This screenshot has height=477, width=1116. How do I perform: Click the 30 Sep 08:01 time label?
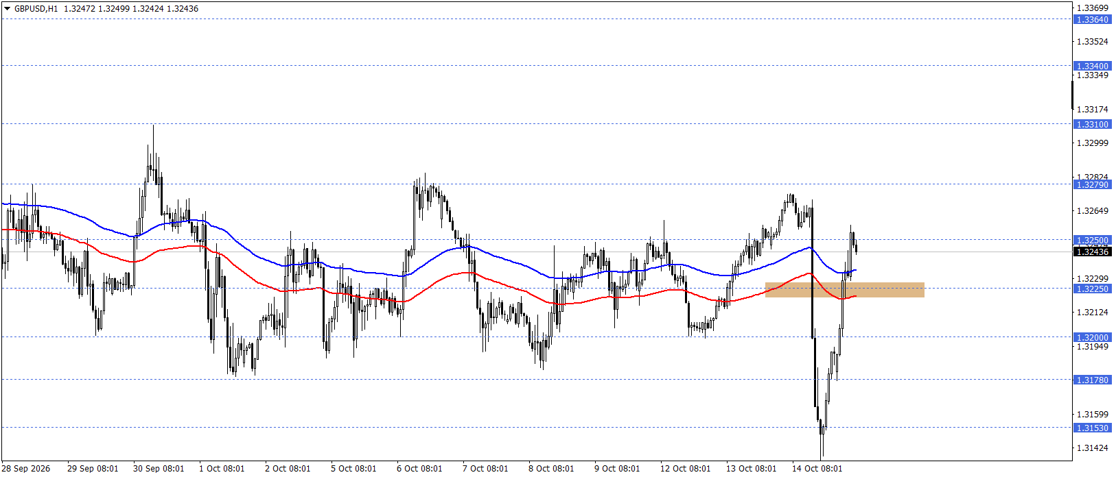(159, 469)
